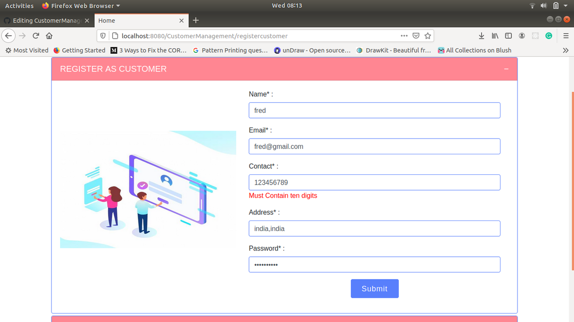This screenshot has height=322, width=574.
Task: Open the Library icon in the toolbar
Action: pyautogui.click(x=495, y=36)
